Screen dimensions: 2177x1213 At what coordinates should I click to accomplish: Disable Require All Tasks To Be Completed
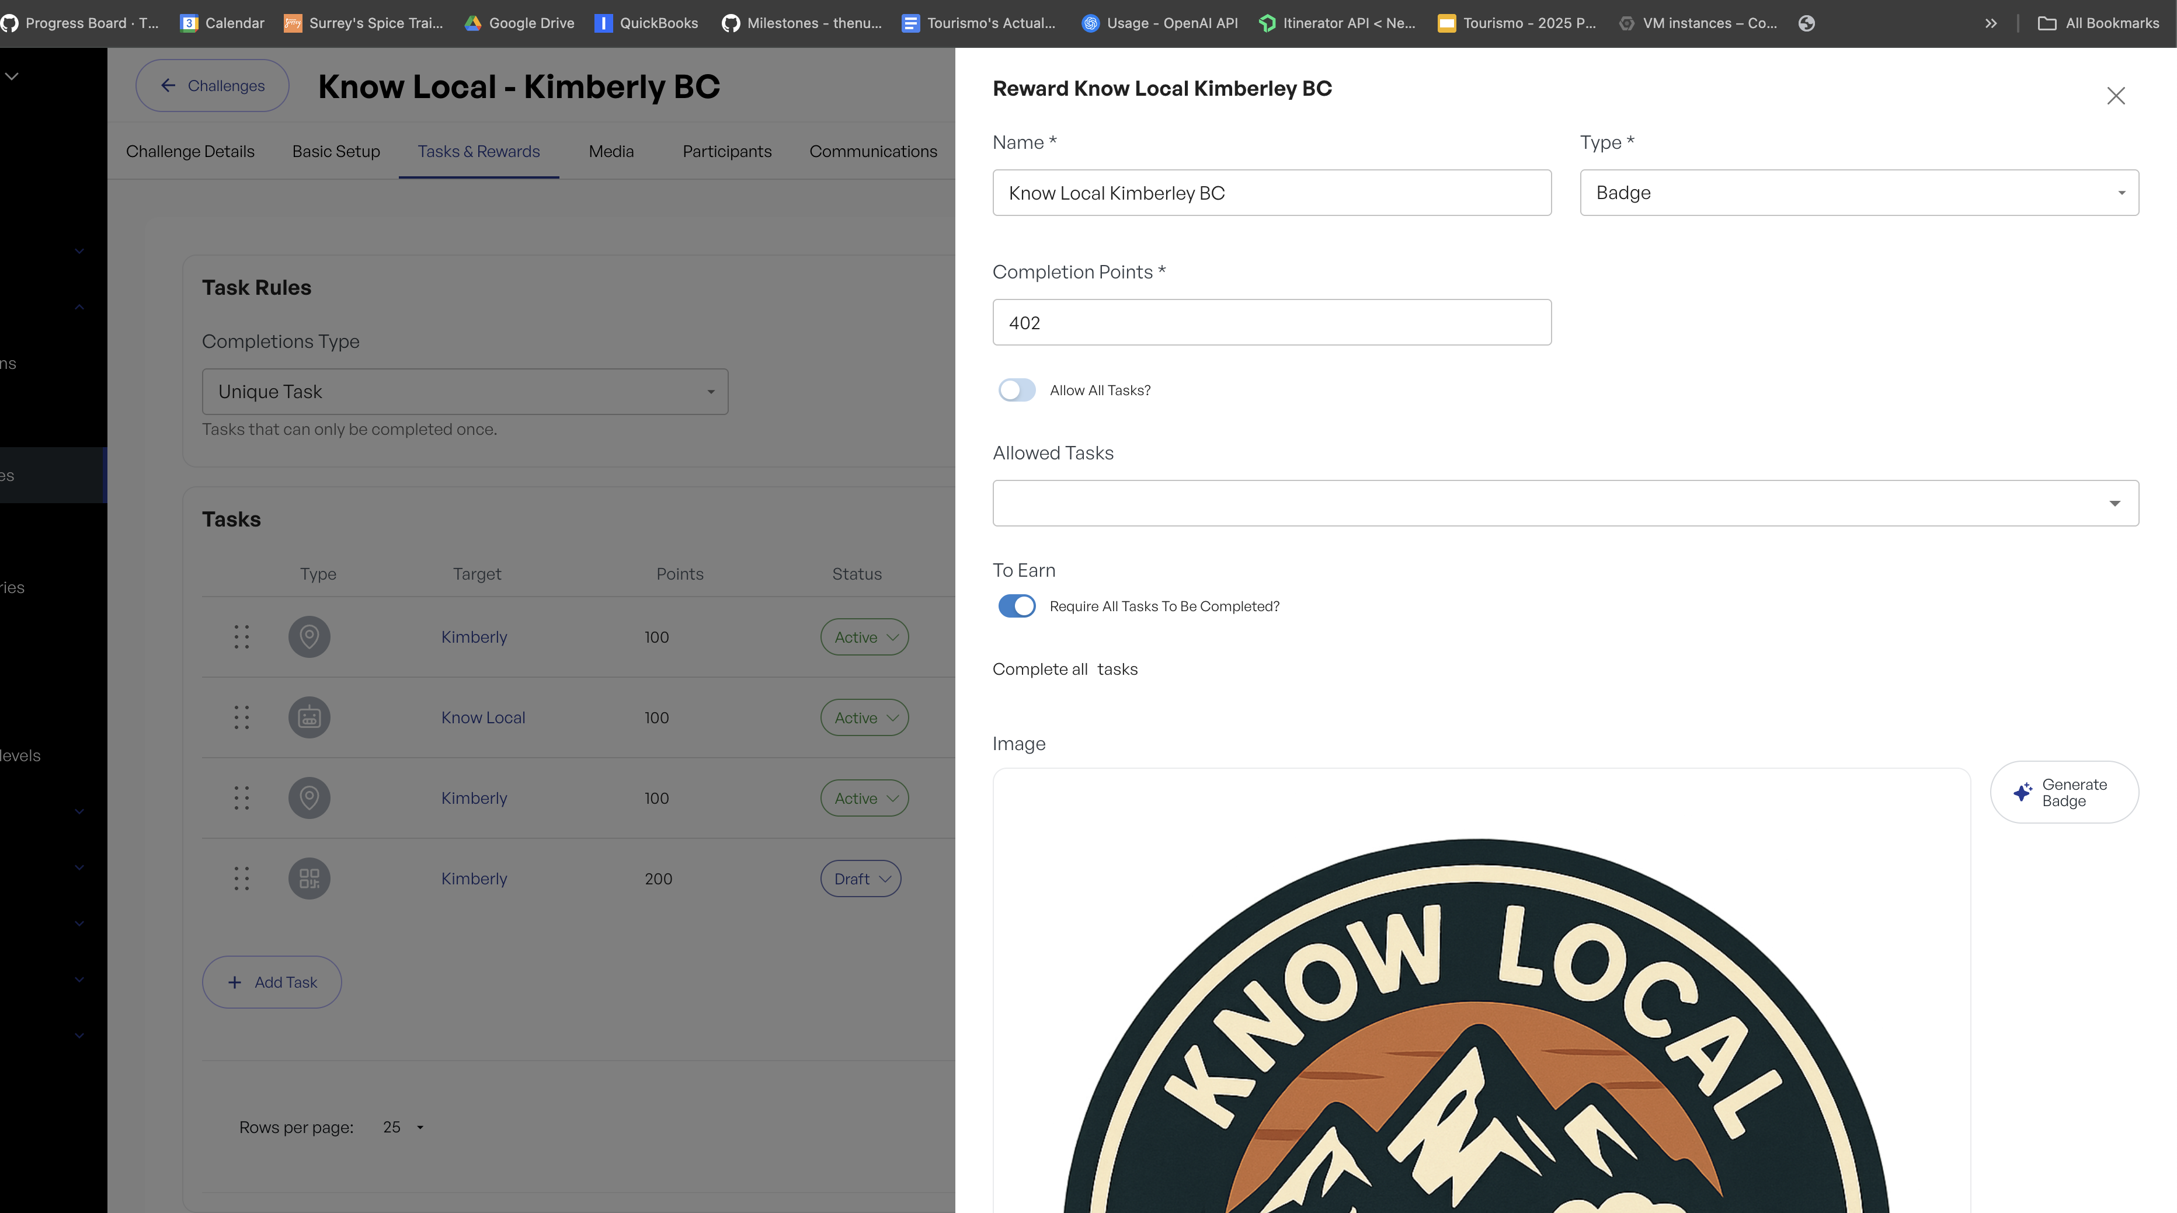(x=1017, y=606)
